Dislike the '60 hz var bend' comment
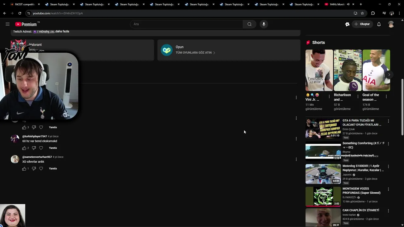This screenshot has width=404, height=227. [x=34, y=148]
